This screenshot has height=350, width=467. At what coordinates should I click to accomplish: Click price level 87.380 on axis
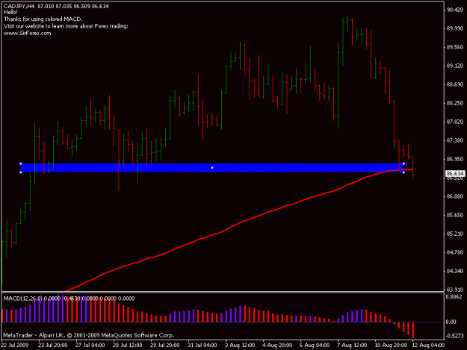point(455,140)
